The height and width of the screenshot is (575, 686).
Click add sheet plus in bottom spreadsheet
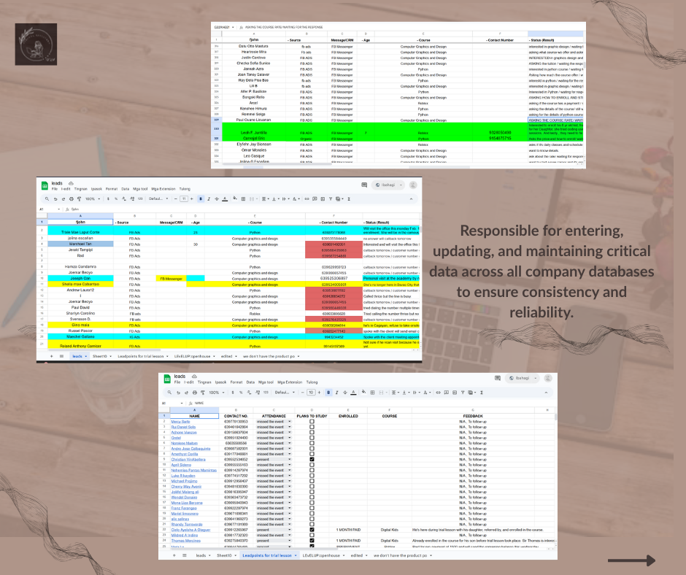click(x=174, y=555)
